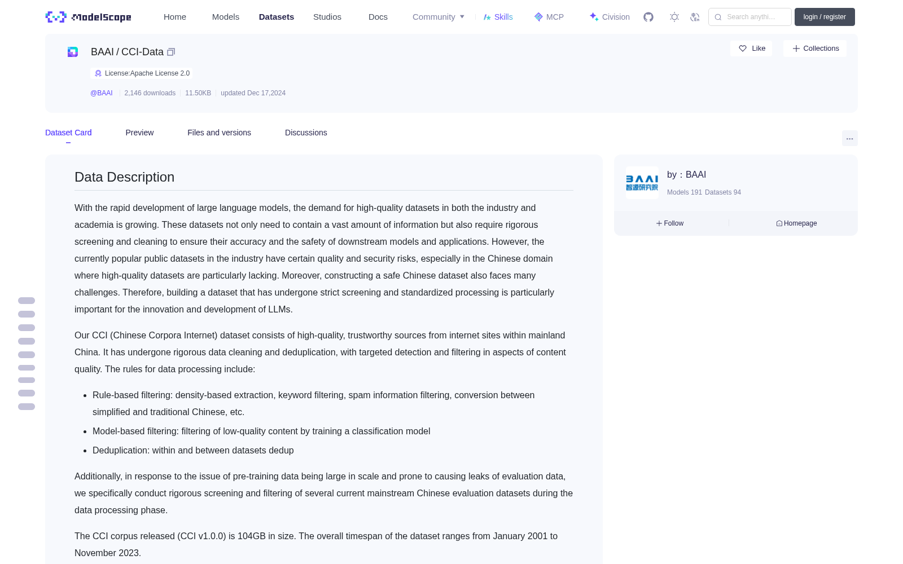Open the Docs page
Screen dimensions: 903x564
point(378,17)
